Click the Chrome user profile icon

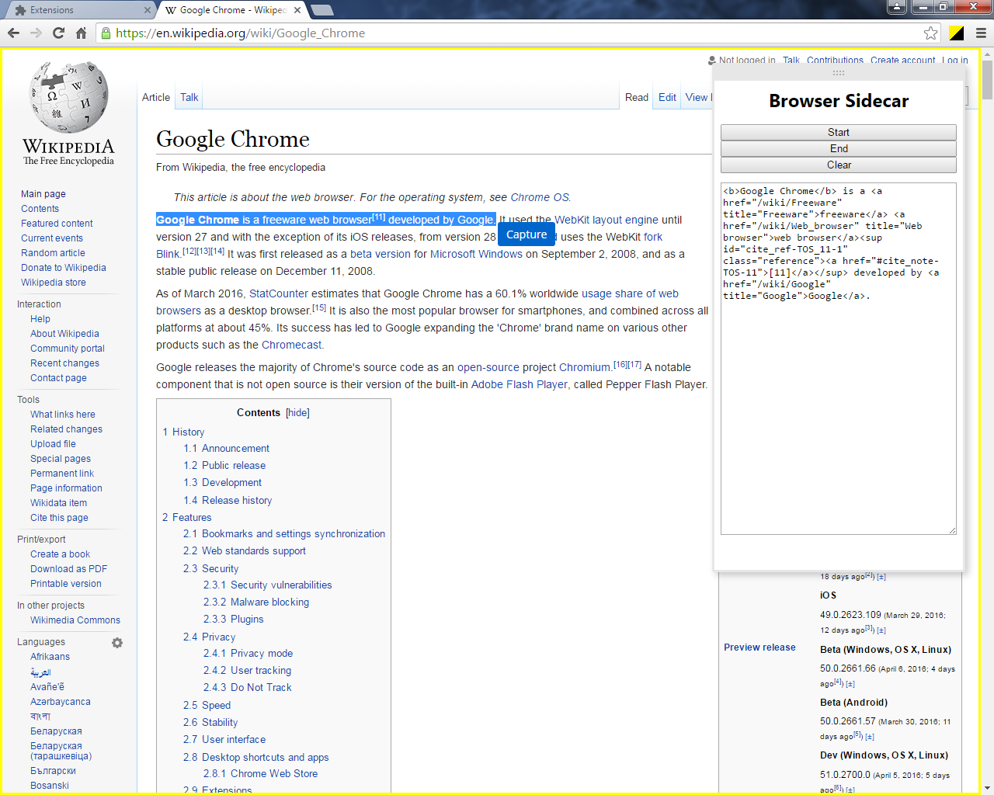(x=897, y=6)
